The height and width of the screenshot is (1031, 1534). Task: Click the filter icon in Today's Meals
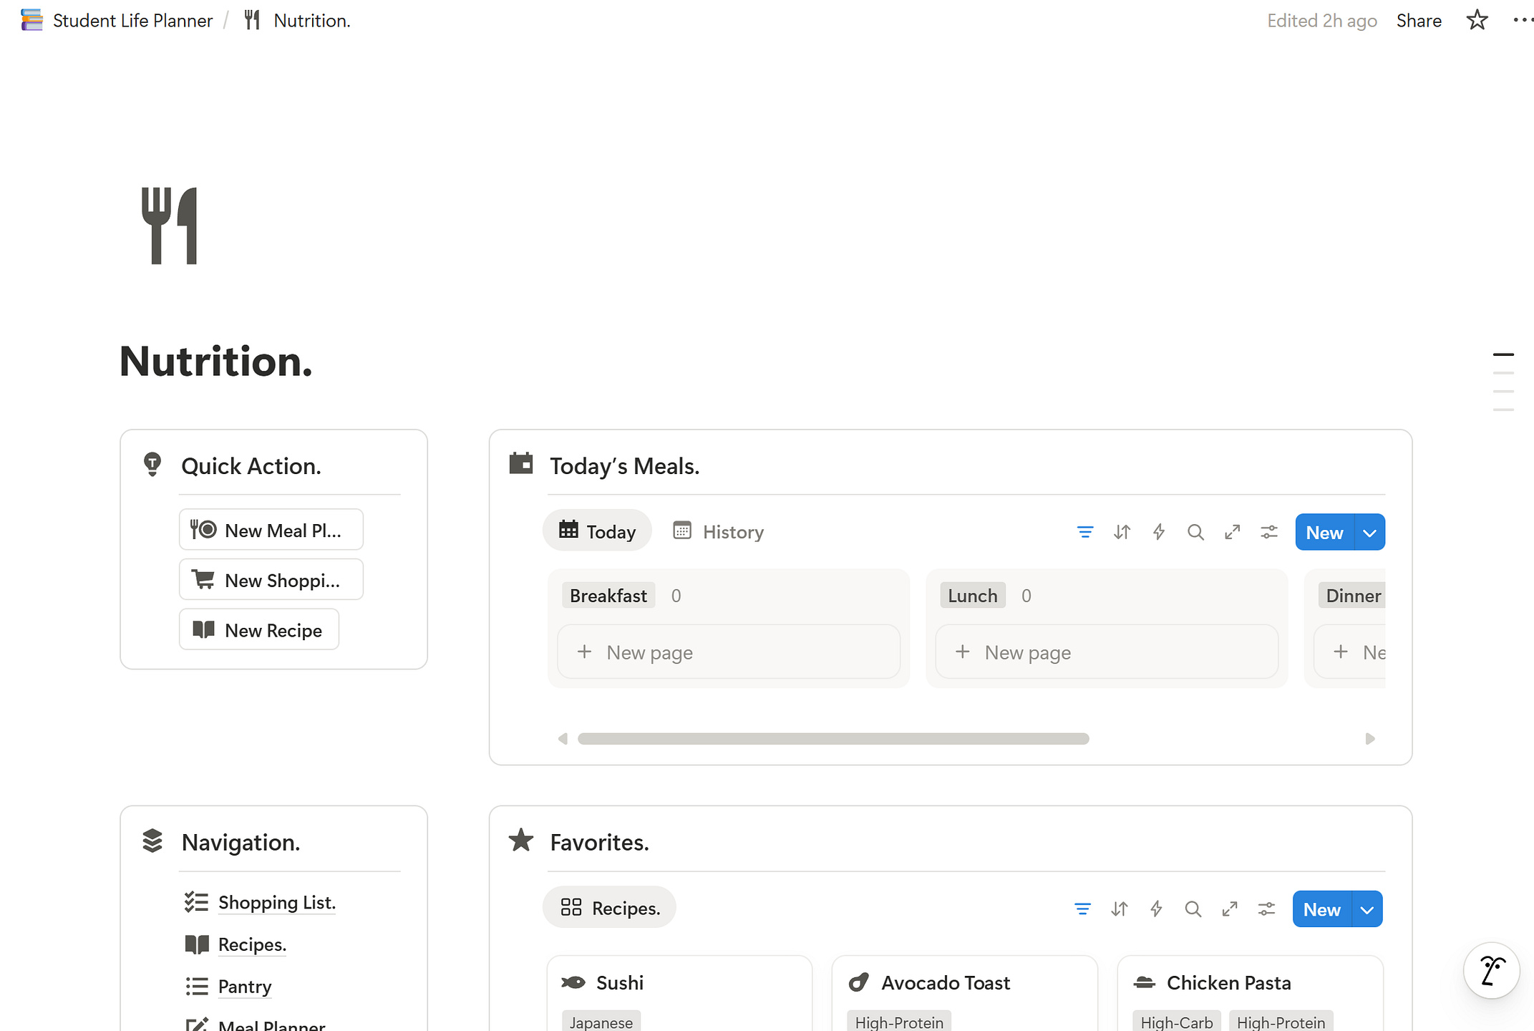(1085, 532)
